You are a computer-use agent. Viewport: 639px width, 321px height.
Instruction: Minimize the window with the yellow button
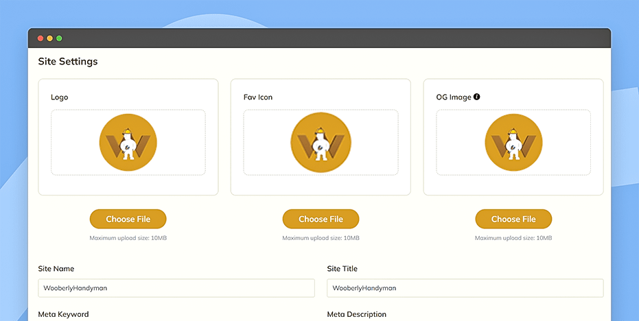(x=49, y=38)
